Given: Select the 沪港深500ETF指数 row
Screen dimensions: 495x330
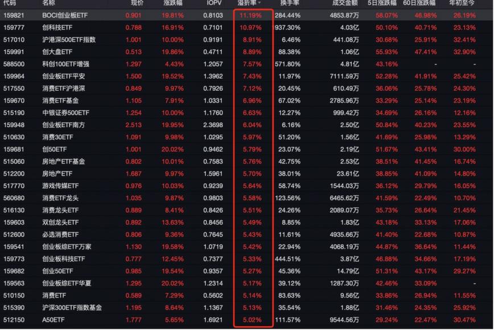Looking at the screenshot, I should pos(246,40).
